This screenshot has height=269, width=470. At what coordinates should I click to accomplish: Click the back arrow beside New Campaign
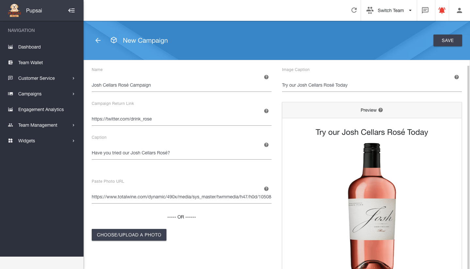coord(98,40)
